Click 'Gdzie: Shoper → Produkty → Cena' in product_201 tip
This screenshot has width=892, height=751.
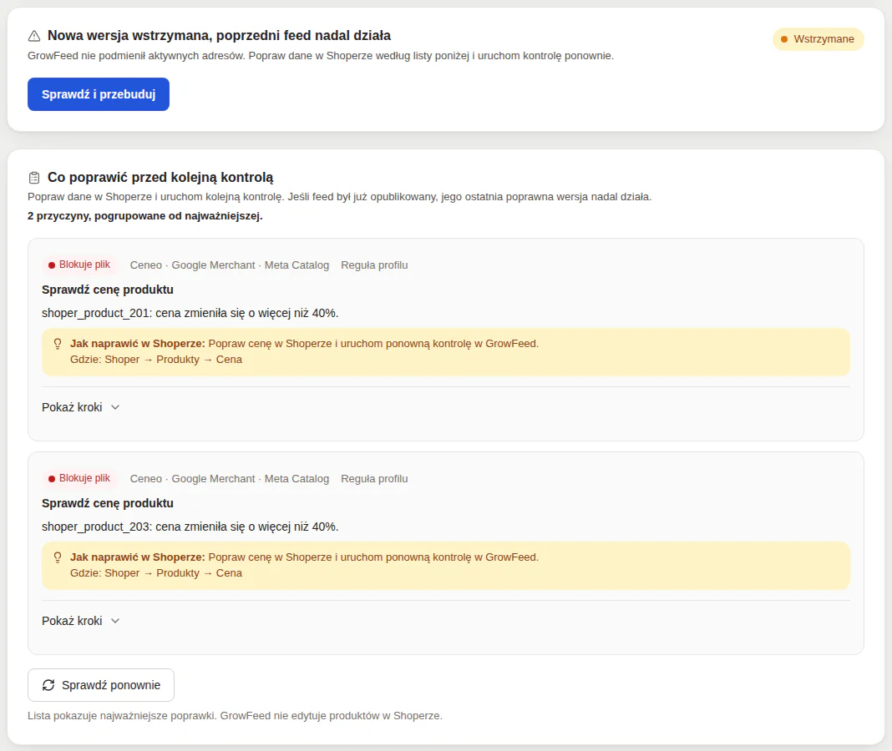tap(156, 360)
